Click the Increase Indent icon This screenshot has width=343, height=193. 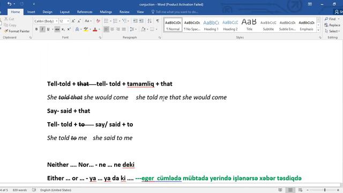pos(141,21)
